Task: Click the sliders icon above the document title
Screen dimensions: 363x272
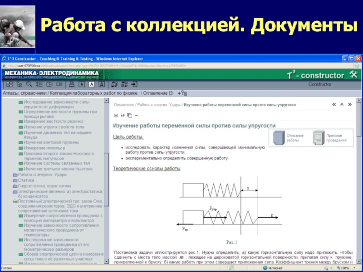Action: point(123,115)
